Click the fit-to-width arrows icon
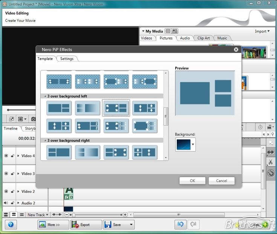The image size is (277, 234). (x=57, y=214)
